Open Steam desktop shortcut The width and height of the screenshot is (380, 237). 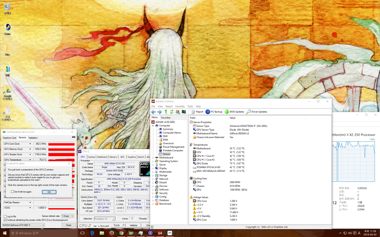(x=8, y=29)
